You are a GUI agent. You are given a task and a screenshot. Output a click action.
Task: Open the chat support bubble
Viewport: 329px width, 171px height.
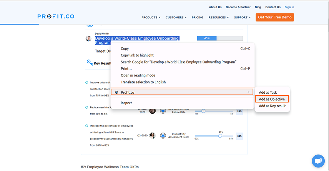click(318, 161)
